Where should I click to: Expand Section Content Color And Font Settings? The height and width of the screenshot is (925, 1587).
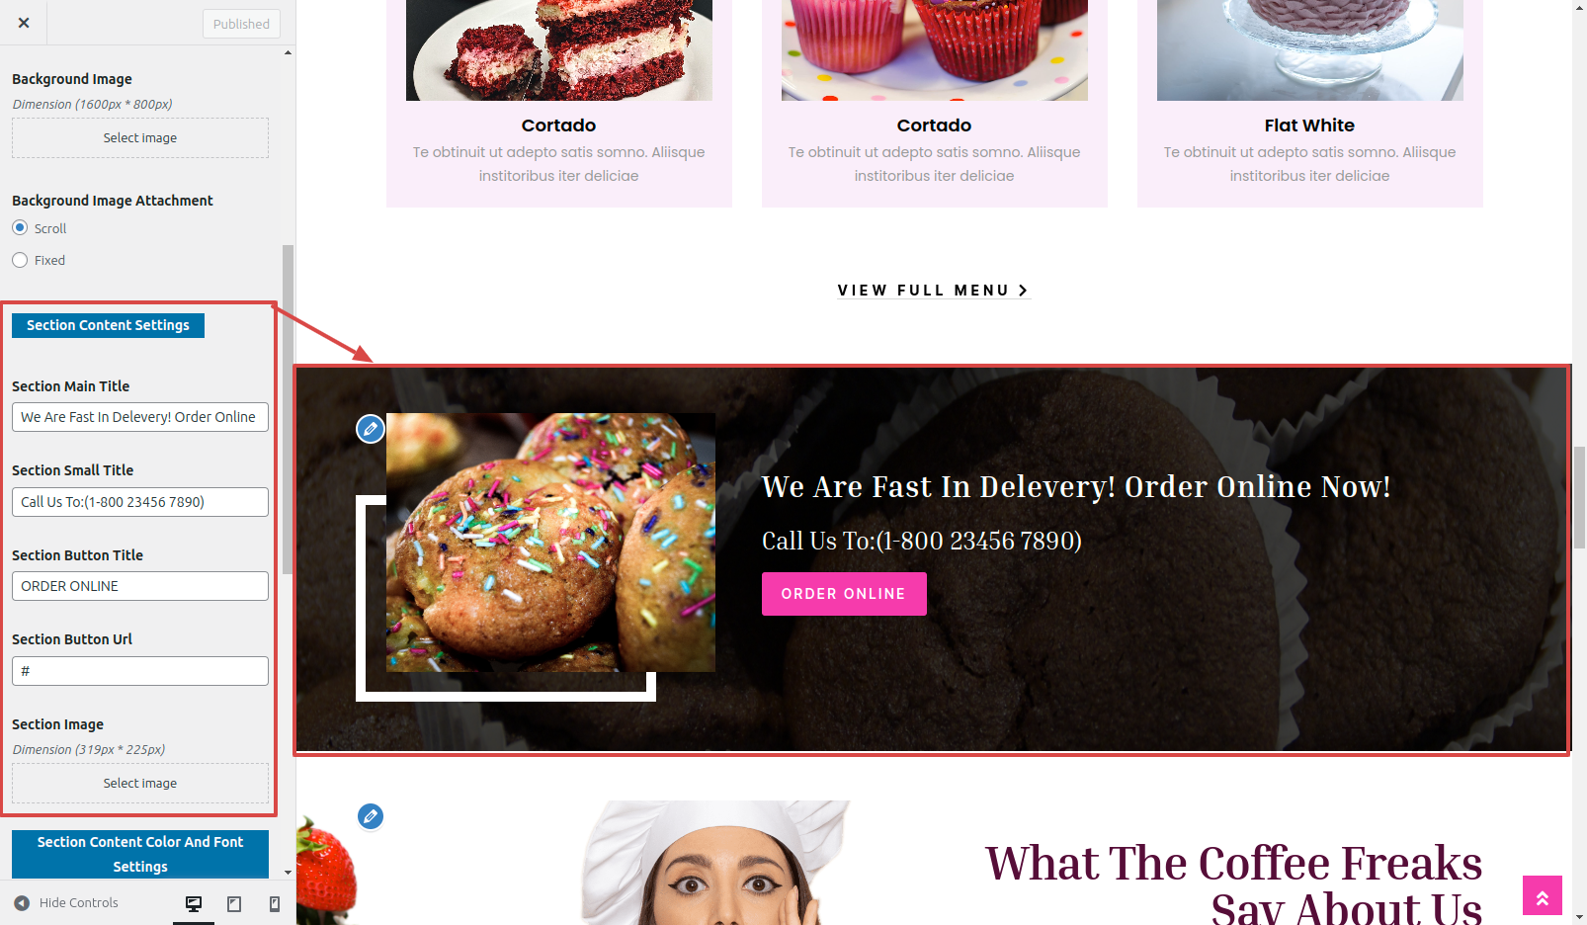click(140, 854)
